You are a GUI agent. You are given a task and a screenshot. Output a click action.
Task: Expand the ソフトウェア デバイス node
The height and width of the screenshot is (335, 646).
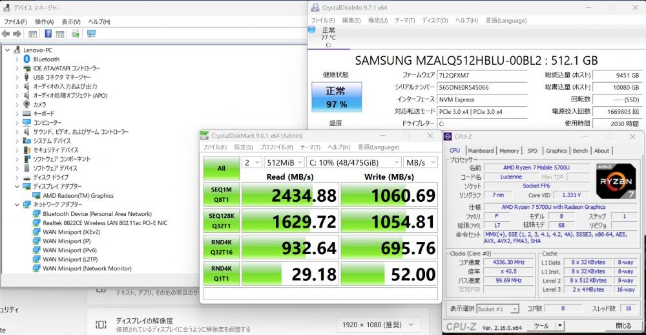[x=17, y=168]
